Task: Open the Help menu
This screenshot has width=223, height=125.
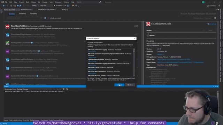Action: [x=72, y=2]
